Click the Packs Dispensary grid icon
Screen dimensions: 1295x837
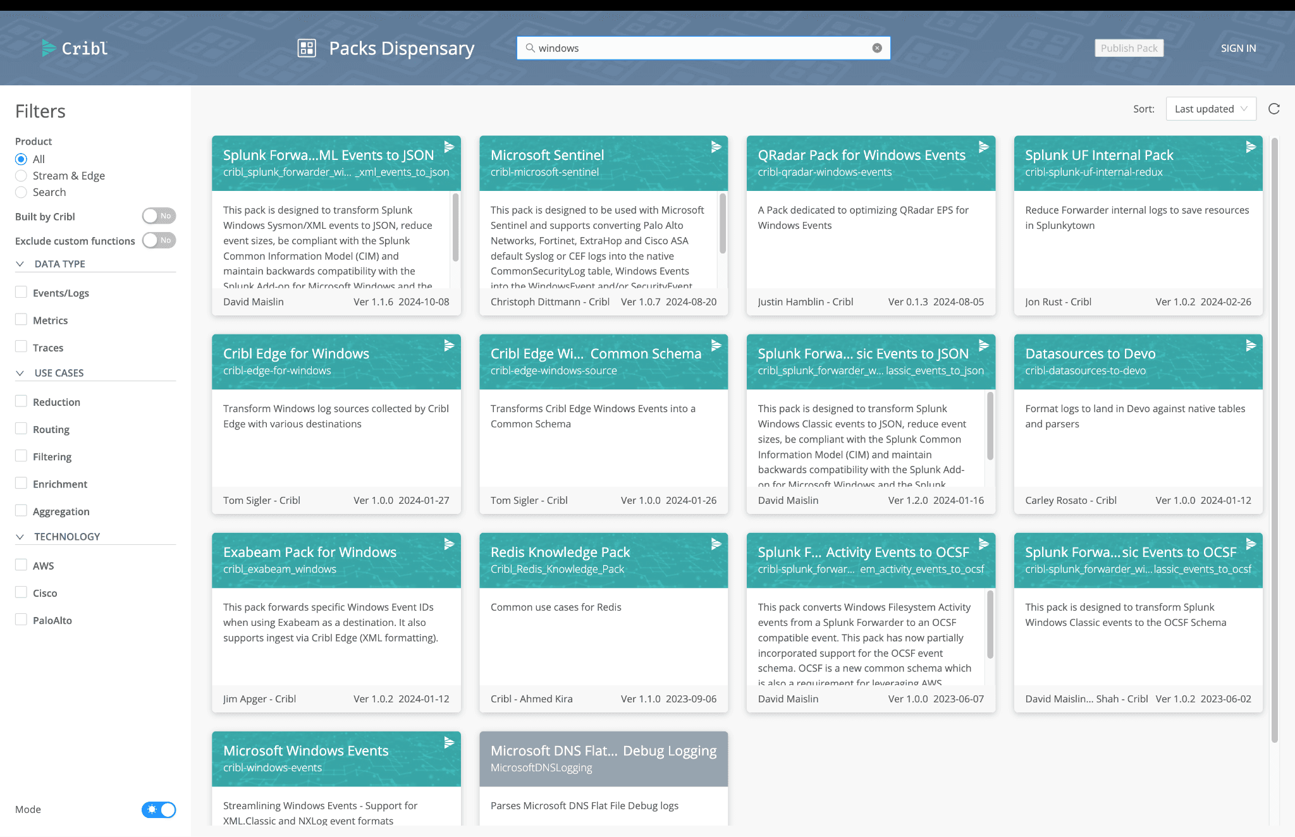point(307,48)
